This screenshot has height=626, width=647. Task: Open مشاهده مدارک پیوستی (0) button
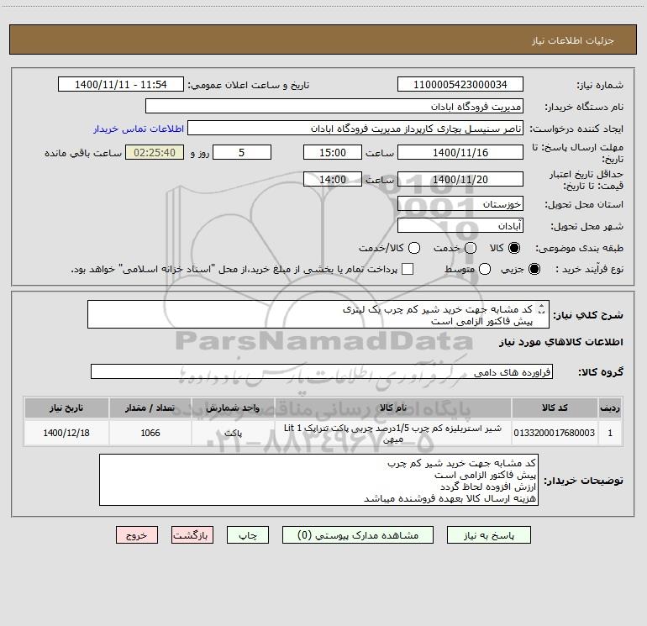[358, 534]
